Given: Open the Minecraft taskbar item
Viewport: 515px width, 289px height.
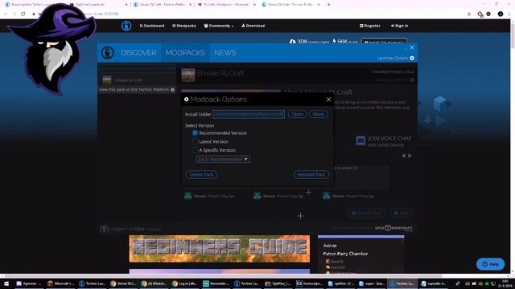Looking at the screenshot, I should point(61,283).
